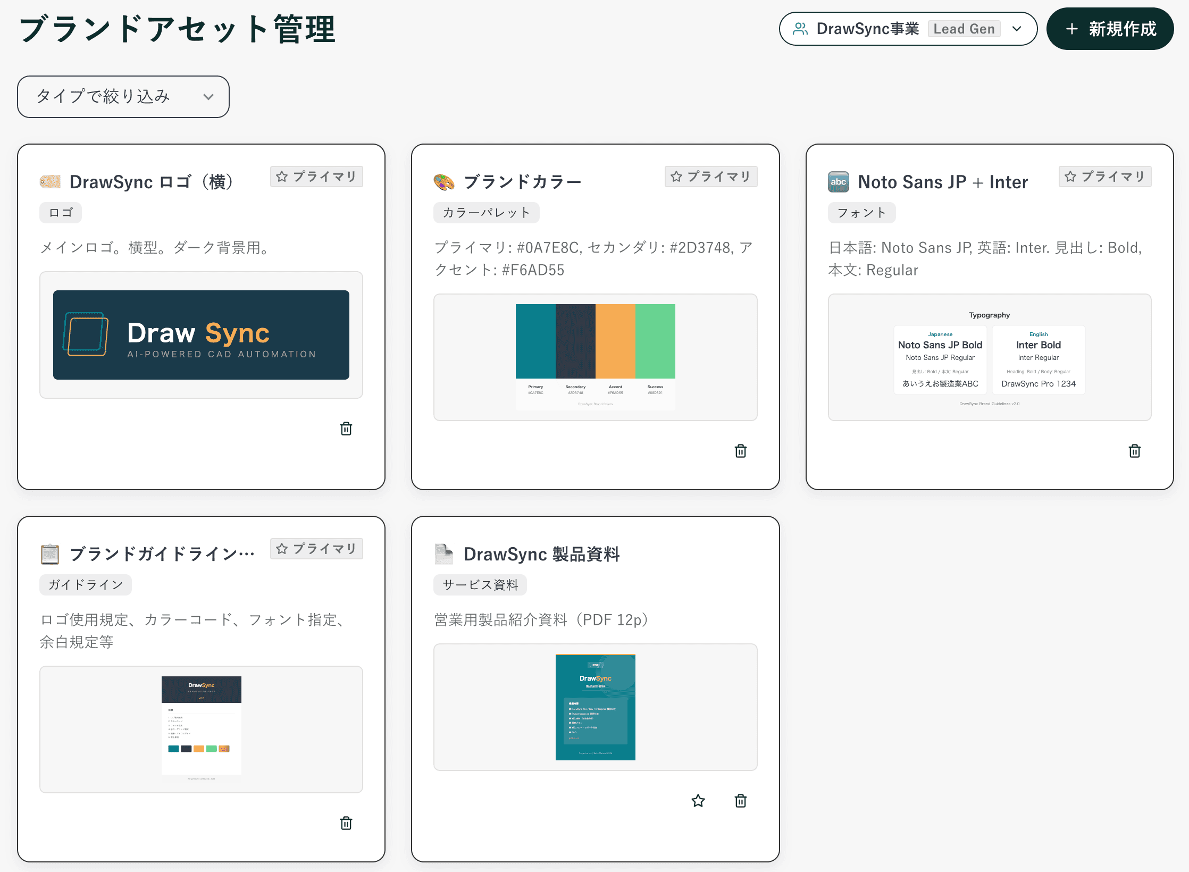The image size is (1189, 872).
Task: Select the ロゴ type tag
Action: (x=60, y=212)
